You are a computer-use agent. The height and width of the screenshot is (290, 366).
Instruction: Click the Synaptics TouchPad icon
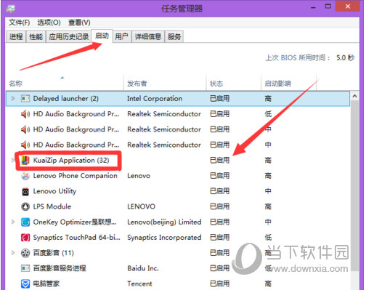[x=25, y=238]
